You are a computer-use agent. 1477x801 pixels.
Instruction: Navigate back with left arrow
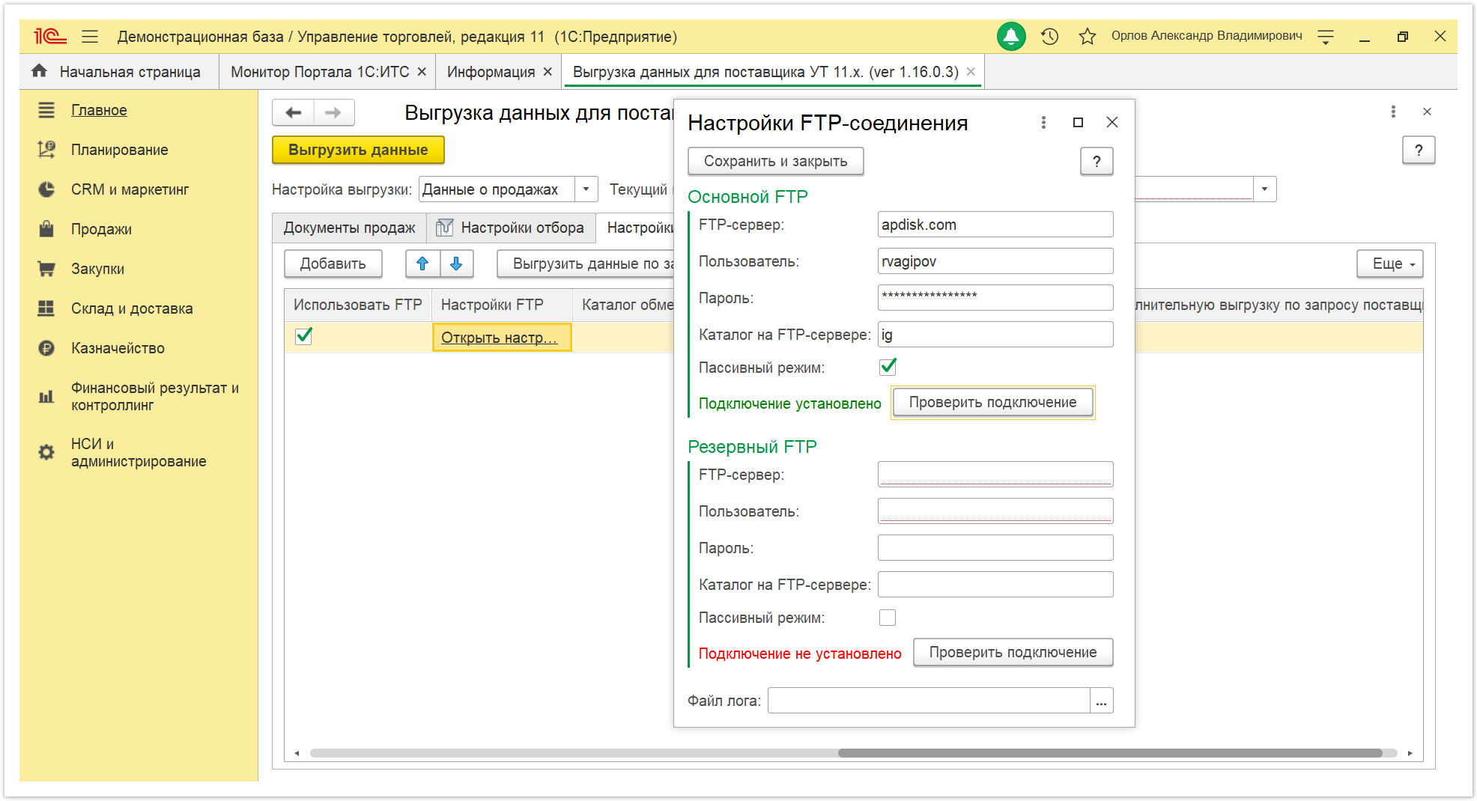coord(294,113)
